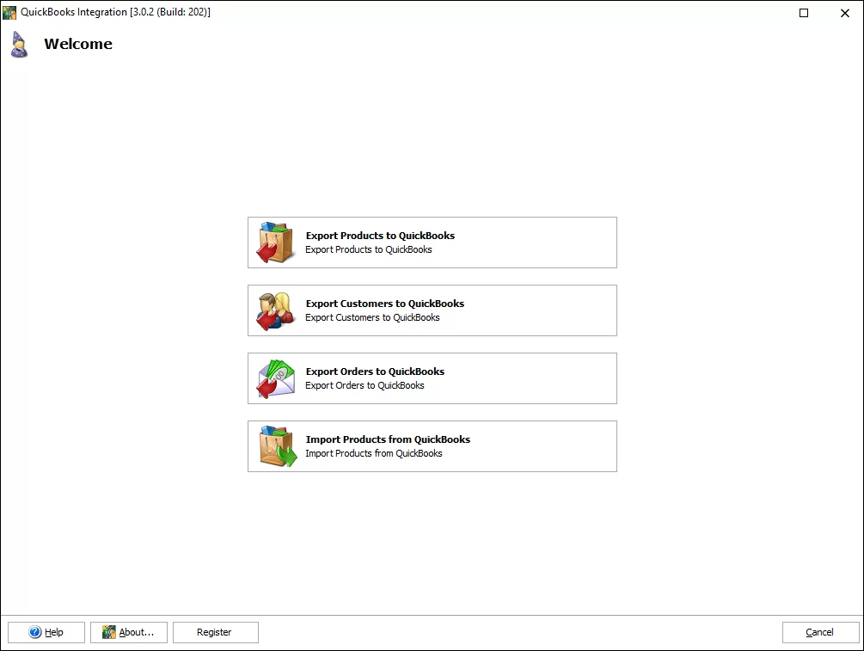Close the QuickBooks Integration window
The width and height of the screenshot is (864, 651).
[844, 13]
